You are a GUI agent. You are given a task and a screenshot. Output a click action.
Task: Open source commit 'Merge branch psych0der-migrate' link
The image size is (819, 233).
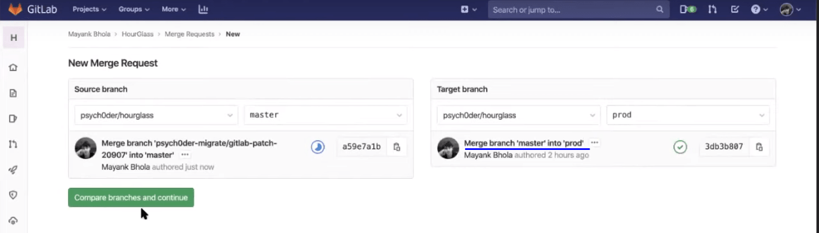click(190, 149)
